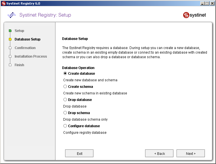This screenshot has height=164, width=216.
Task: Click the 'Configure registry database' description
Action: 85,133
